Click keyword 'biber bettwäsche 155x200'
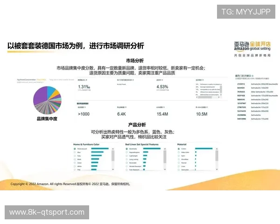Screen dimensions: 280x224 coord(262,92)
